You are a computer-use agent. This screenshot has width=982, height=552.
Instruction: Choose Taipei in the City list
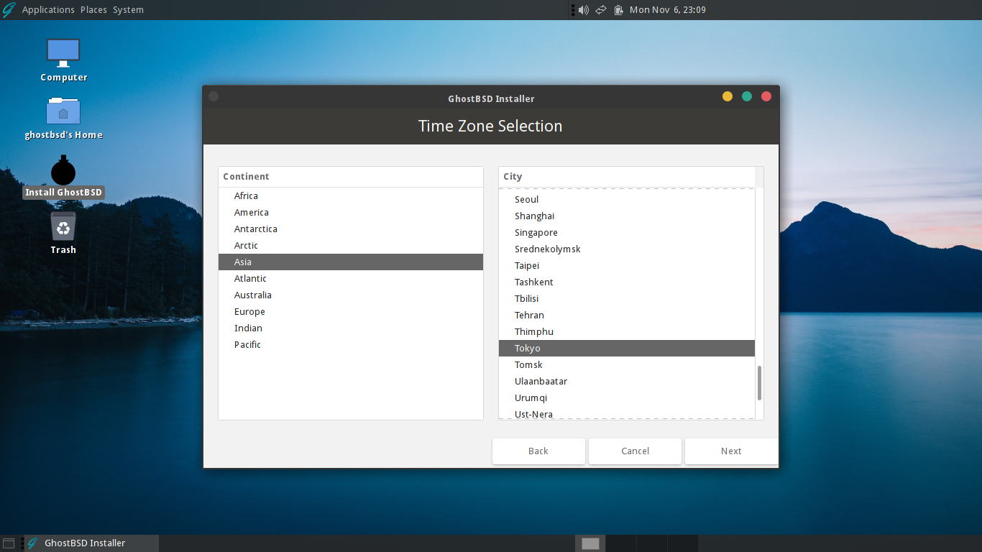(x=627, y=266)
